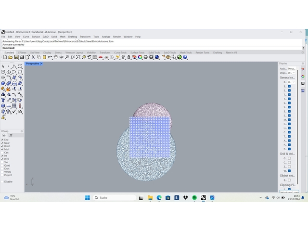This screenshot has height=231, width=308.
Task: Click the Check mark analyze icon
Action: pyautogui.click(x=14, y=111)
